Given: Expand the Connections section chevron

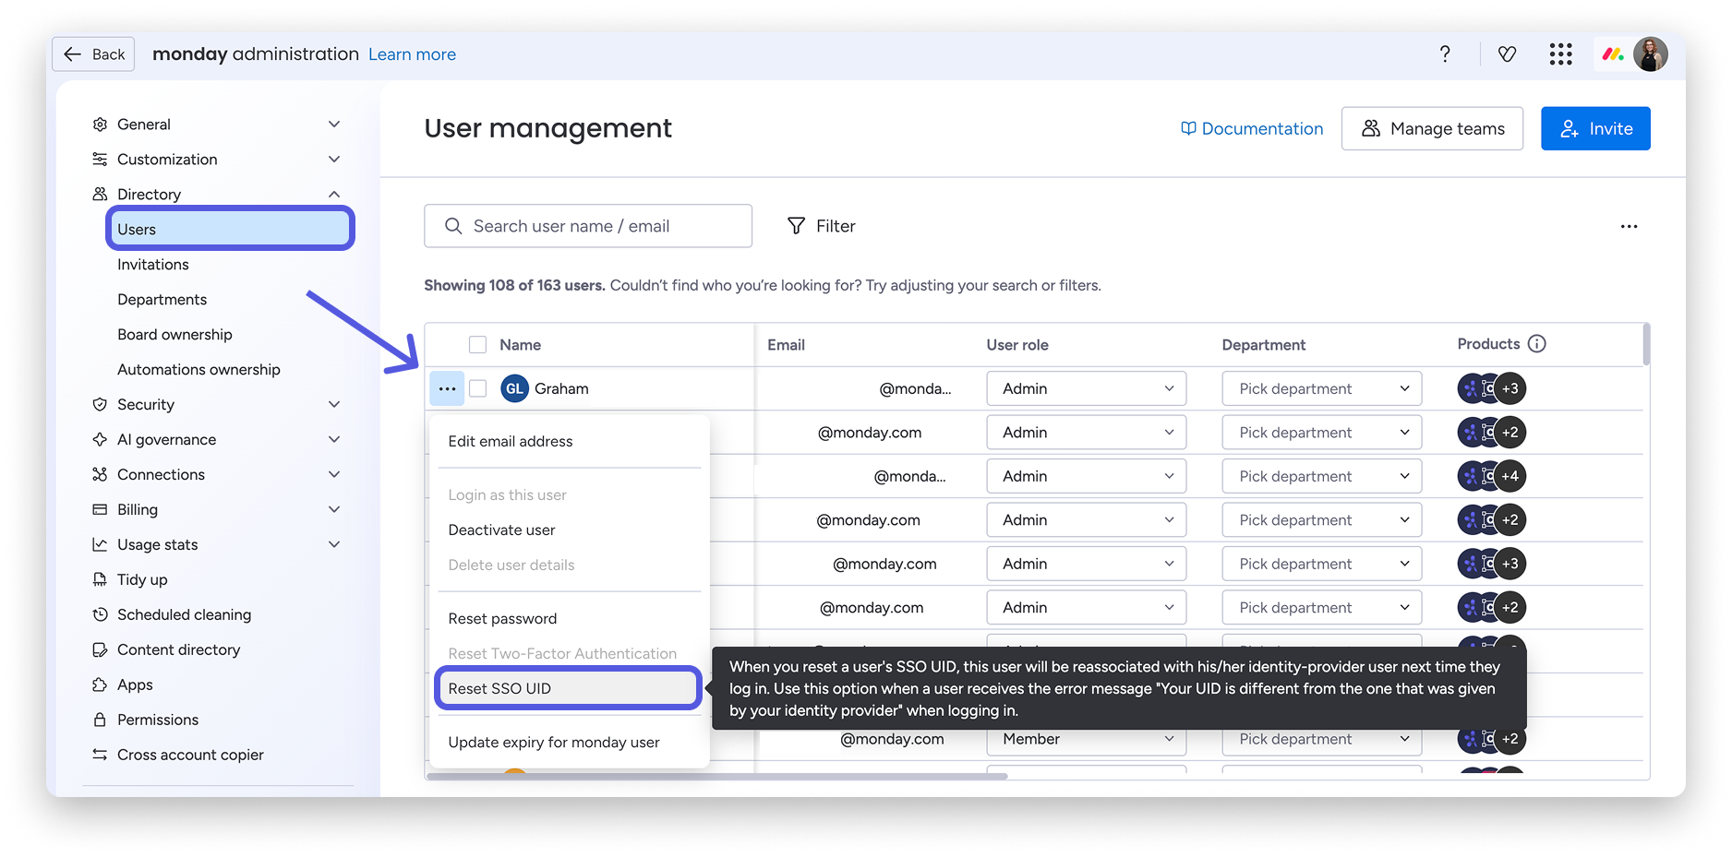Looking at the screenshot, I should click(x=334, y=475).
